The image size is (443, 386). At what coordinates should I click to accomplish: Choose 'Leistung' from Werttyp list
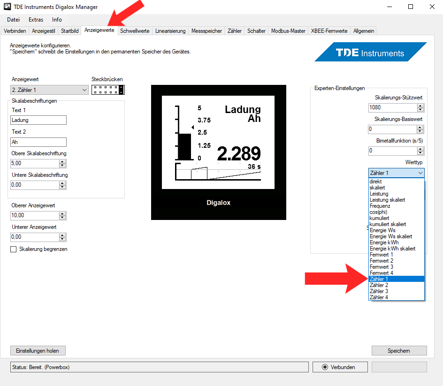pyautogui.click(x=397, y=194)
